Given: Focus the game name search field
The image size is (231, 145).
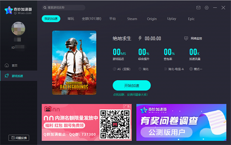Looking at the screenshot, I should (64, 8).
